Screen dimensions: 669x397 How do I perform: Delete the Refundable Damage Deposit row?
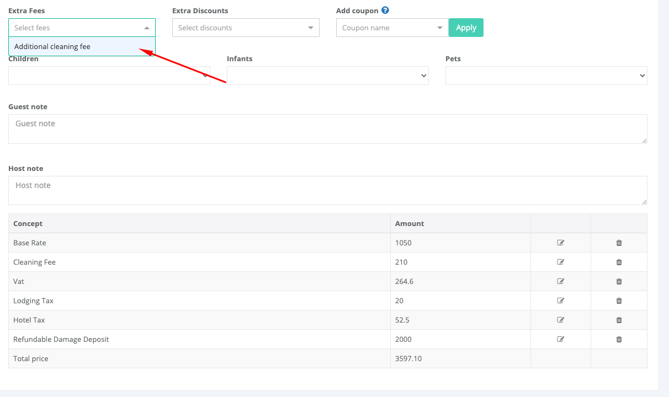pos(619,339)
